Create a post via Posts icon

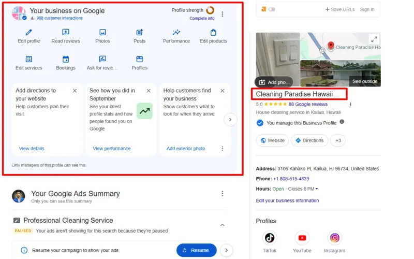tap(139, 32)
